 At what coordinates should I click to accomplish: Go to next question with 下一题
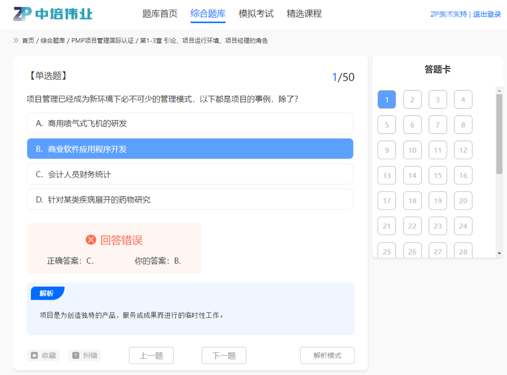(x=224, y=356)
